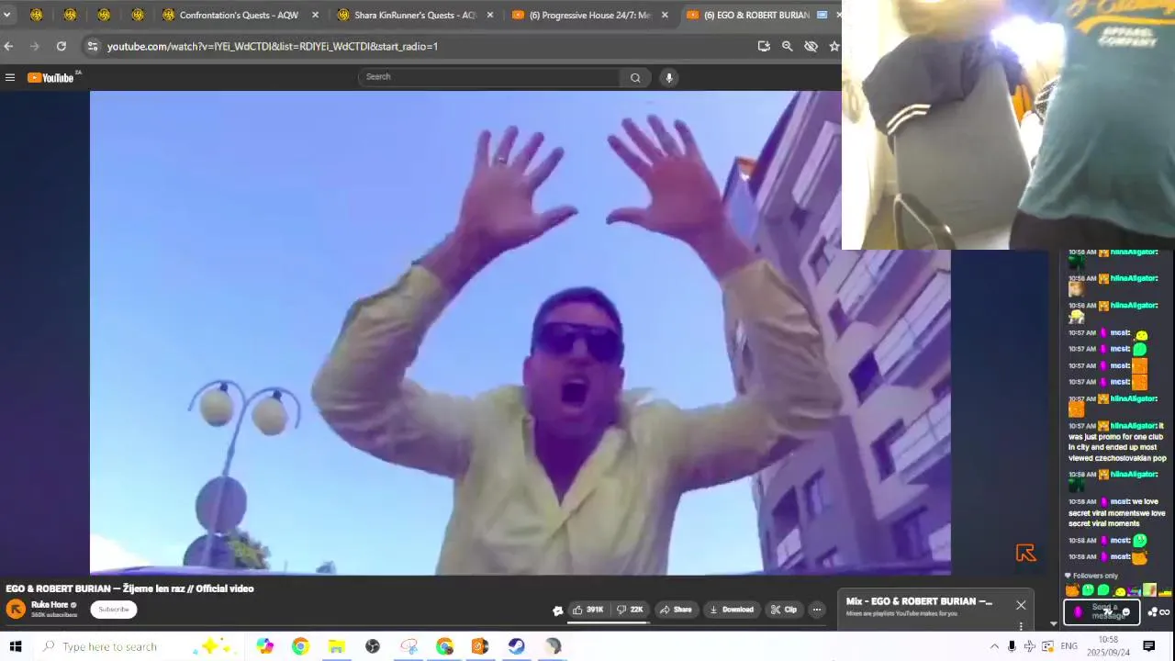Screen dimensions: 1175x661
Task: Click the install app icon in the address bar
Action: point(764,46)
